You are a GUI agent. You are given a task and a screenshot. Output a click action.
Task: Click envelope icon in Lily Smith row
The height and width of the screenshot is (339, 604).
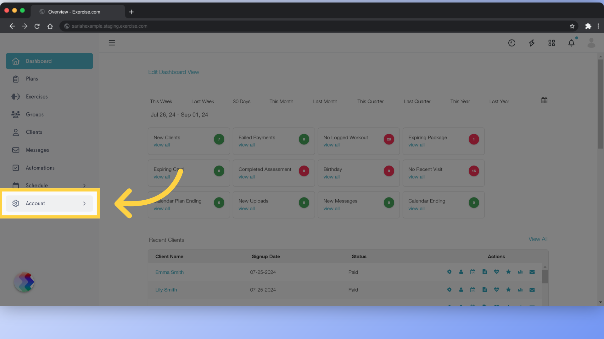point(532,290)
